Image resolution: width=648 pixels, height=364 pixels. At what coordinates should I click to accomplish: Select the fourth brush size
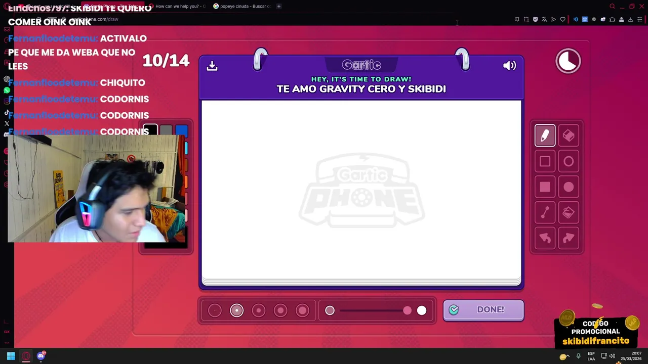[280, 310]
